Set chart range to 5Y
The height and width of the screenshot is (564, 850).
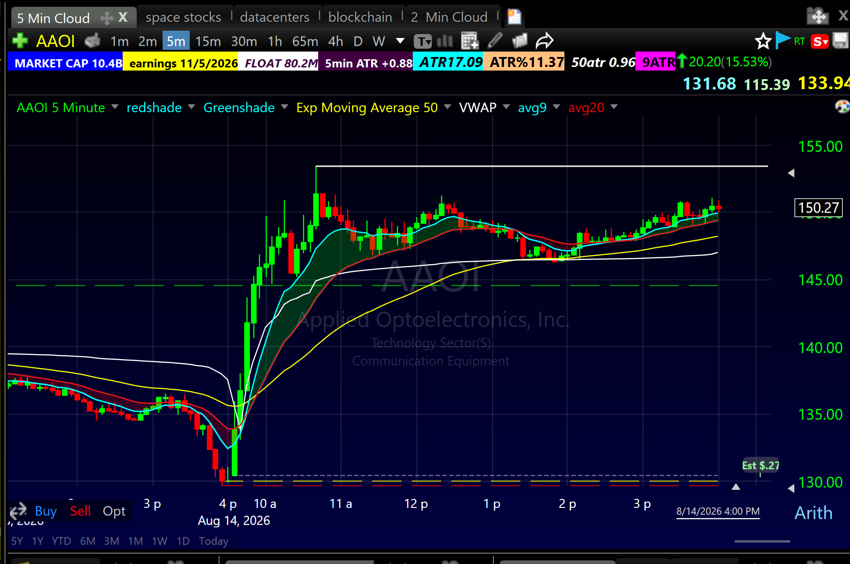point(17,541)
